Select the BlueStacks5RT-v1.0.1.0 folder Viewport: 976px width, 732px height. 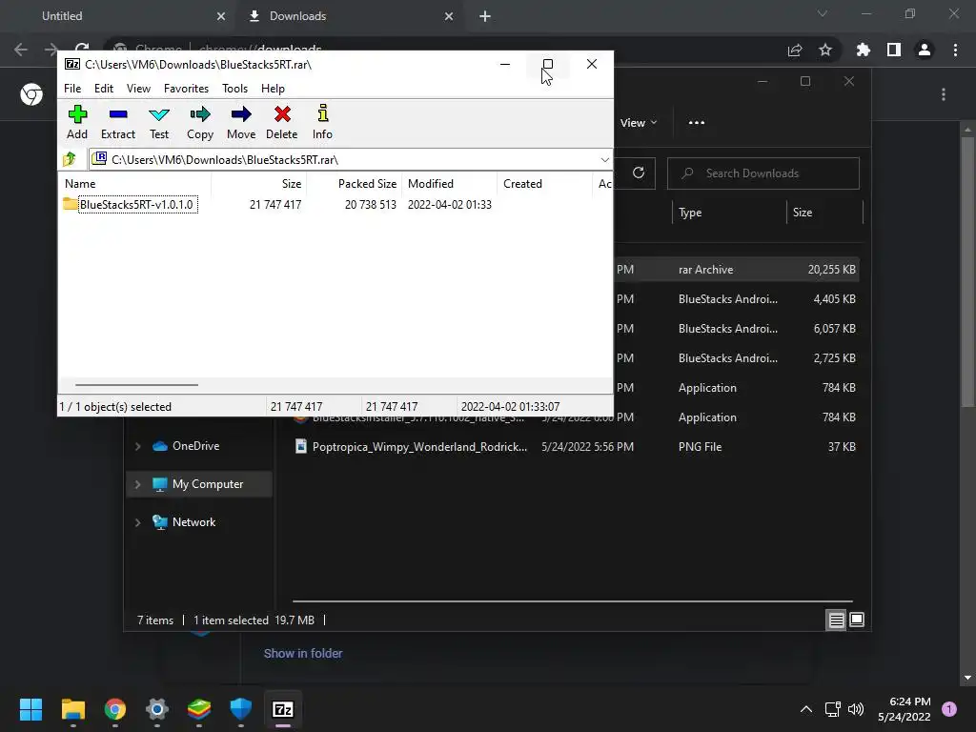(130, 204)
